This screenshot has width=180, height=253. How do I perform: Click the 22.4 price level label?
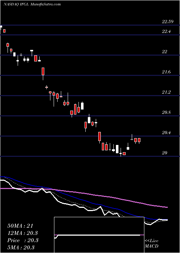click(x=166, y=32)
